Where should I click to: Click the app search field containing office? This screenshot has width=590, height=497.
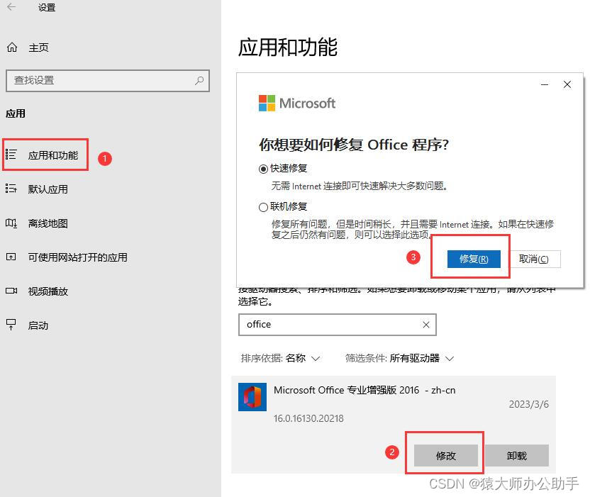click(x=337, y=324)
